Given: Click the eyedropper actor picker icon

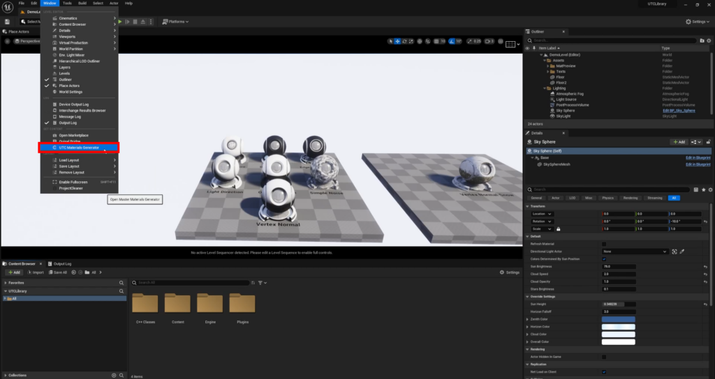Looking at the screenshot, I should click(x=682, y=252).
